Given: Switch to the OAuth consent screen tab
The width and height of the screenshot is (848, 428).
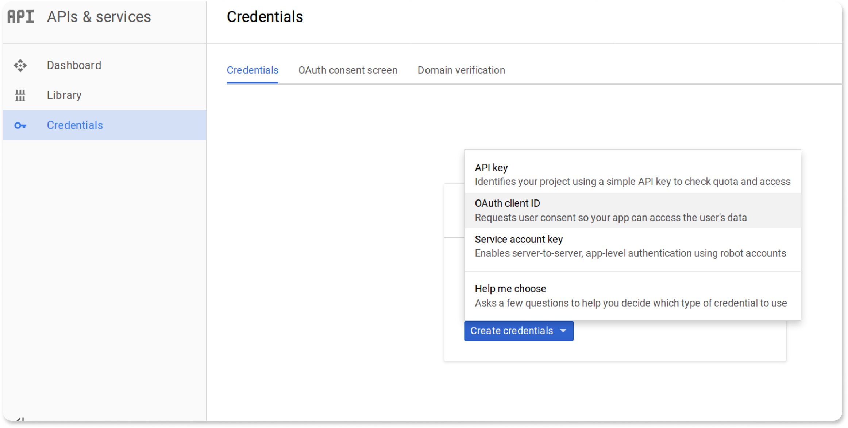Looking at the screenshot, I should click(x=348, y=70).
